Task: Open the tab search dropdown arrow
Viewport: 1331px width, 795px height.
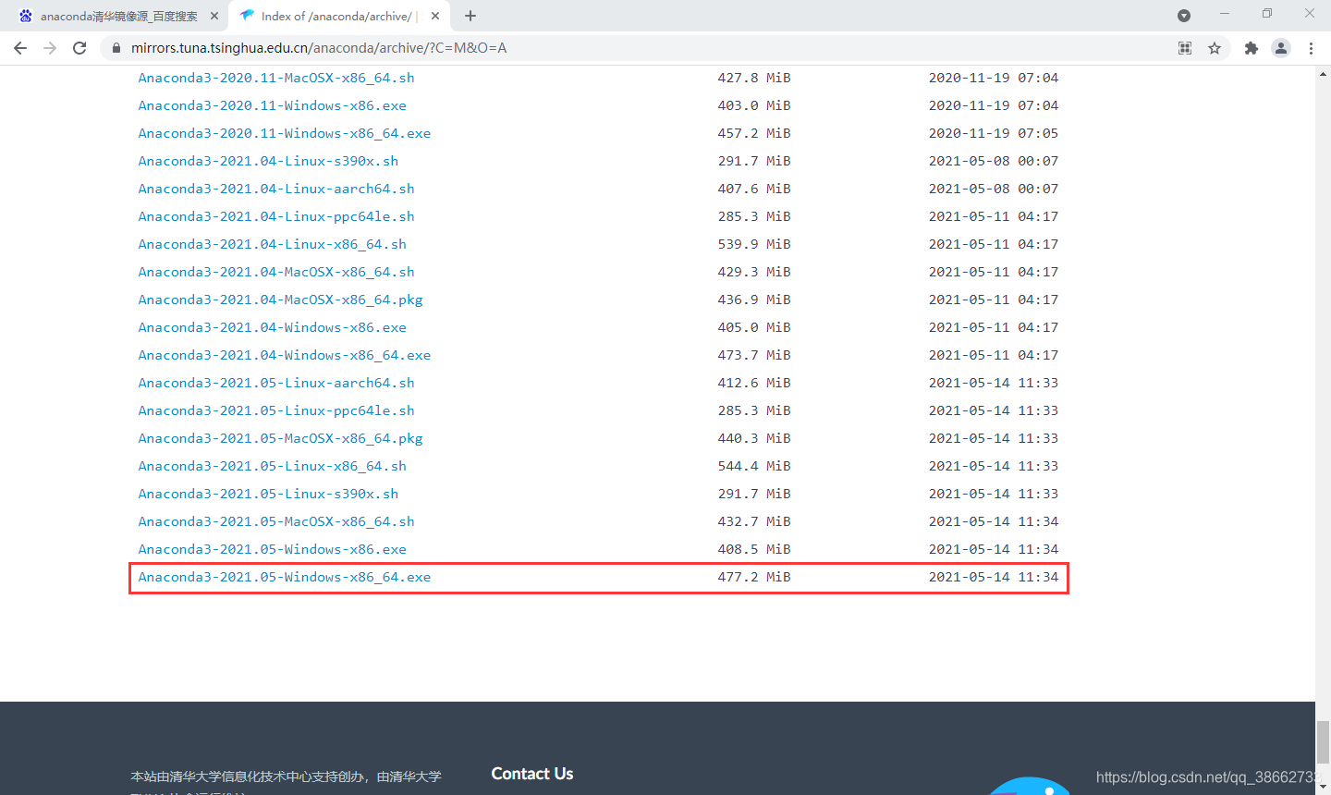Action: (1184, 16)
